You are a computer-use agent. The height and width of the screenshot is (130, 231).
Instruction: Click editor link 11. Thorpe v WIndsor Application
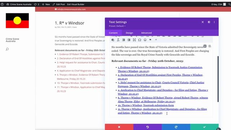(162, 111)
